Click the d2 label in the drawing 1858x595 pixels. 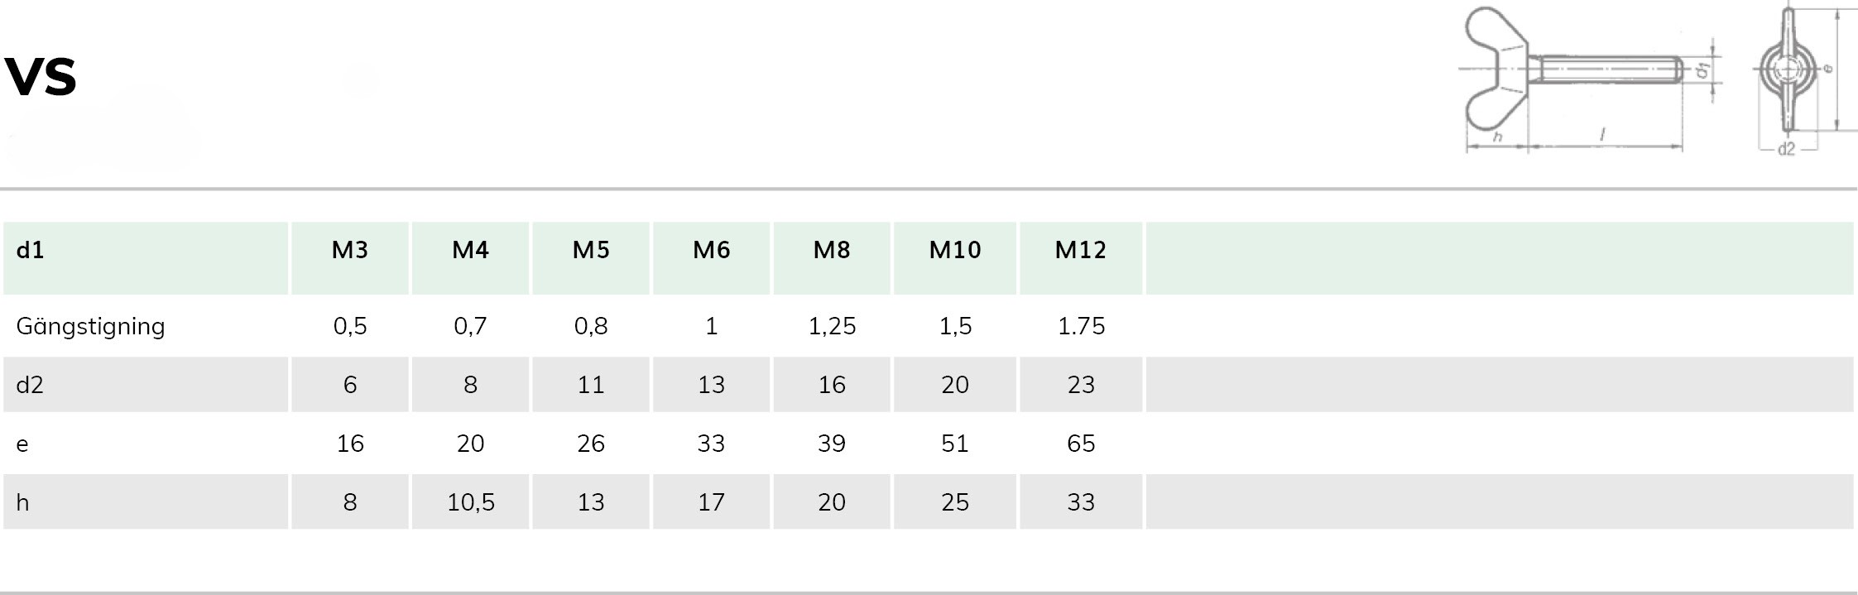1787,149
